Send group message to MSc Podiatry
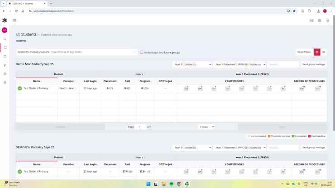Screen dimensions: 335x188 [x=313, y=64]
